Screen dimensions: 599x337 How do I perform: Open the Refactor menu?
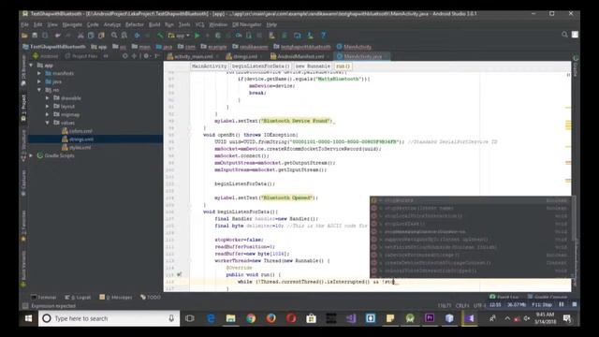pos(135,24)
